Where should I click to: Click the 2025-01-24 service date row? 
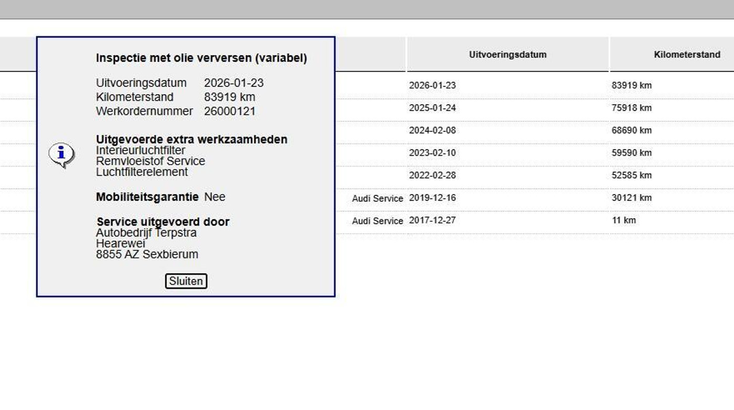tap(433, 108)
